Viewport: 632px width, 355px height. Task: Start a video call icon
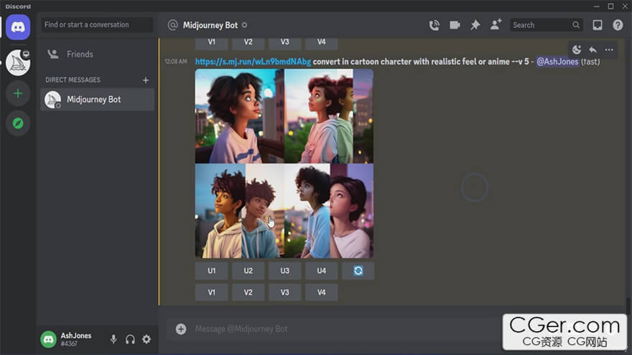[x=455, y=25]
